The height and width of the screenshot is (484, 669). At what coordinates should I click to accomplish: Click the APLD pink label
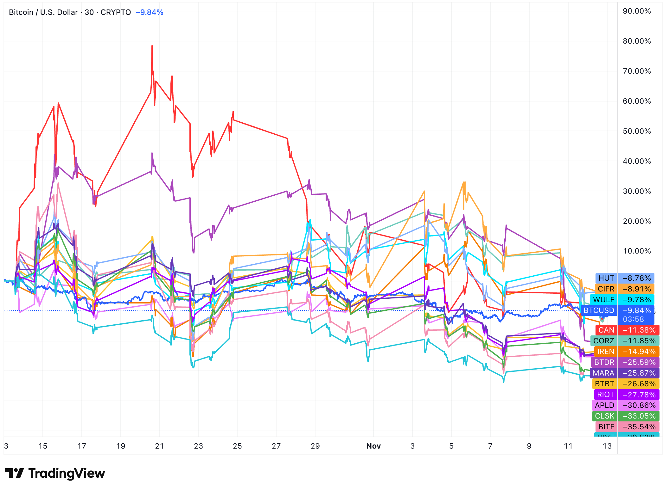click(604, 405)
